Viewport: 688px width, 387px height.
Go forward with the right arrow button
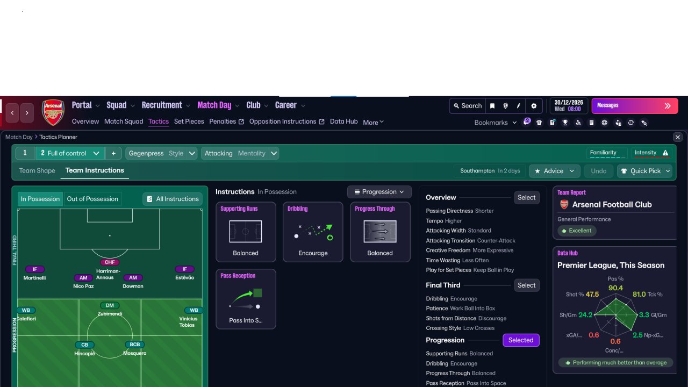click(27, 113)
